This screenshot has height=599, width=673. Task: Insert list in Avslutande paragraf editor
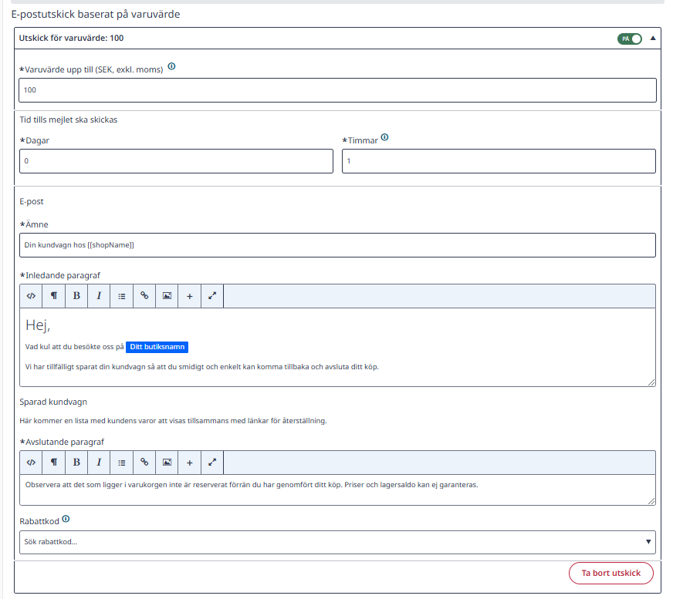click(x=121, y=463)
